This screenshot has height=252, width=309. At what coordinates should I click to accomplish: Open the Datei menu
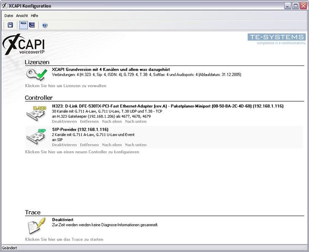pyautogui.click(x=9, y=16)
